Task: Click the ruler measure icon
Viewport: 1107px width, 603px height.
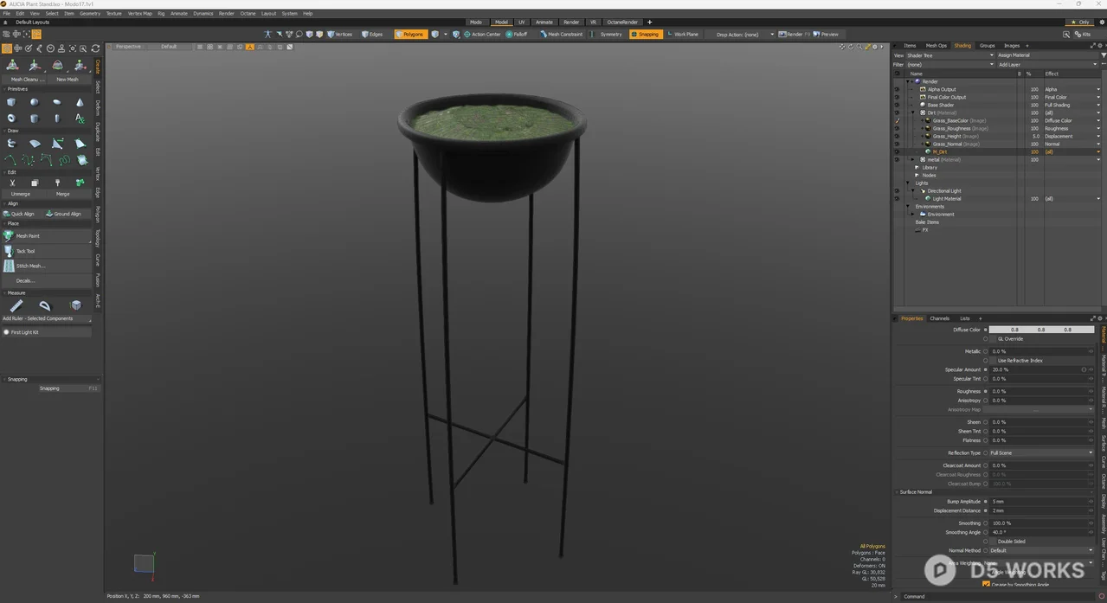Action: pos(16,305)
